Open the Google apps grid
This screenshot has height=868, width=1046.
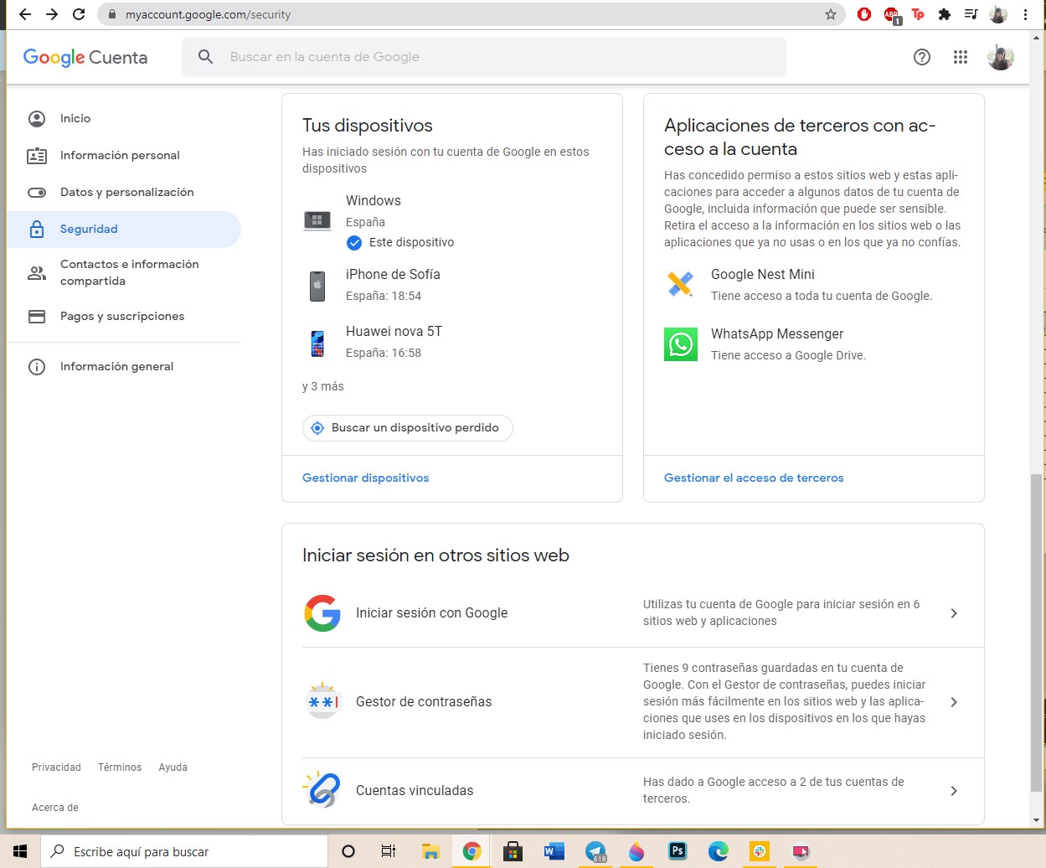pos(961,57)
